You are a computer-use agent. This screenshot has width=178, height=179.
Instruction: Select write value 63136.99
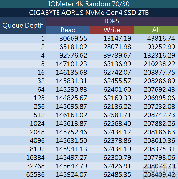117,64
